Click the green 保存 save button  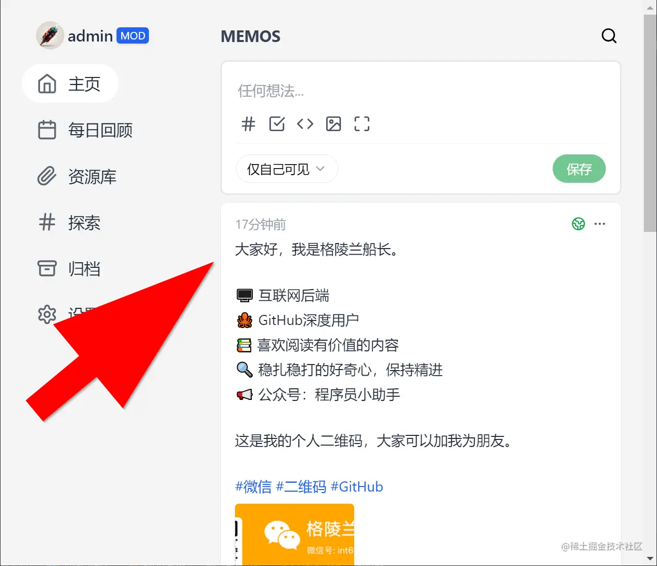[579, 169]
